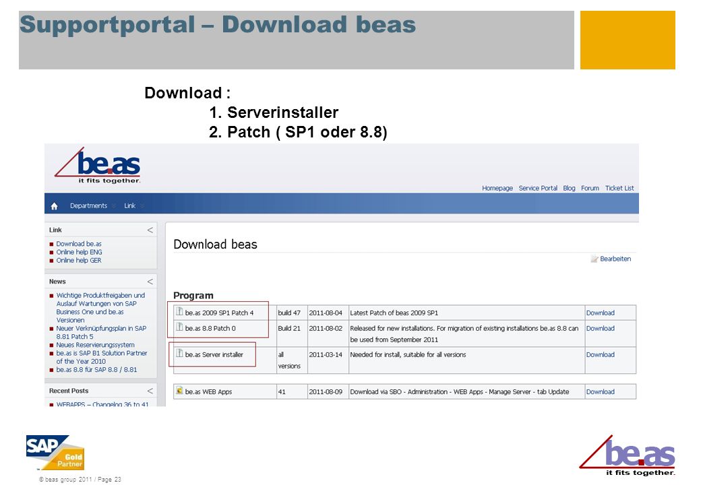701x485 pixels.
Task: Open the Ticket List link
Action: coord(619,189)
